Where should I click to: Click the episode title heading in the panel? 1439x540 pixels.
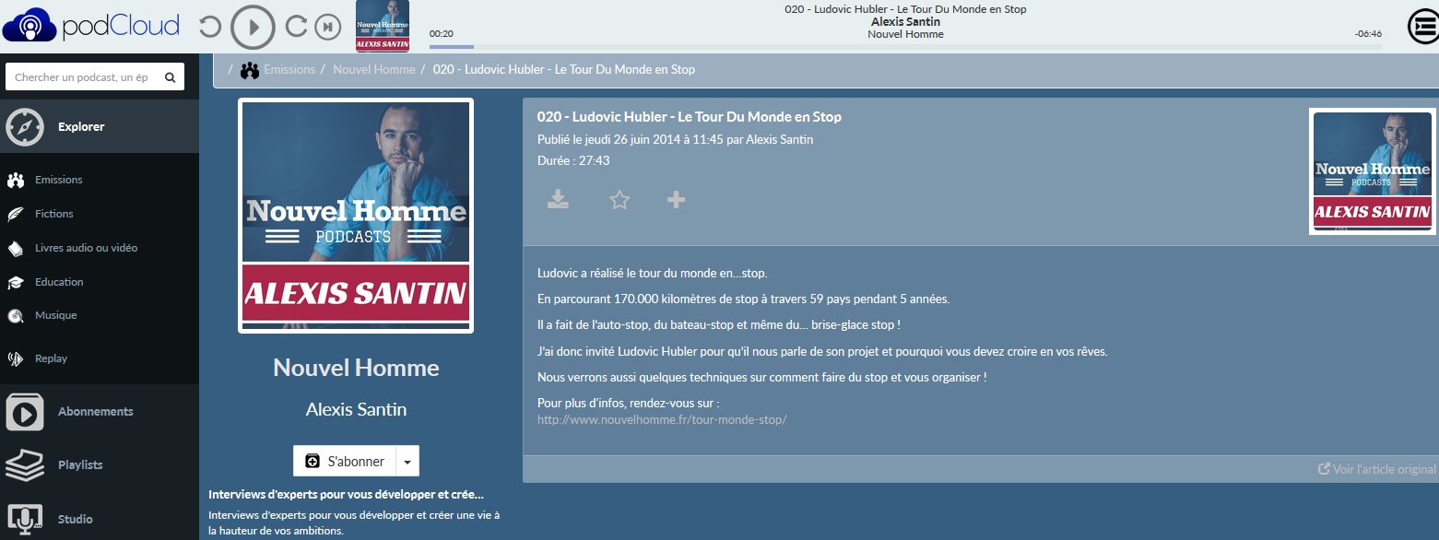pos(690,117)
